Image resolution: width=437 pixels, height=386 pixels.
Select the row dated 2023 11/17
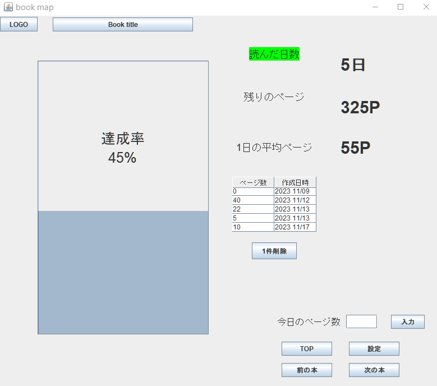[x=274, y=227]
